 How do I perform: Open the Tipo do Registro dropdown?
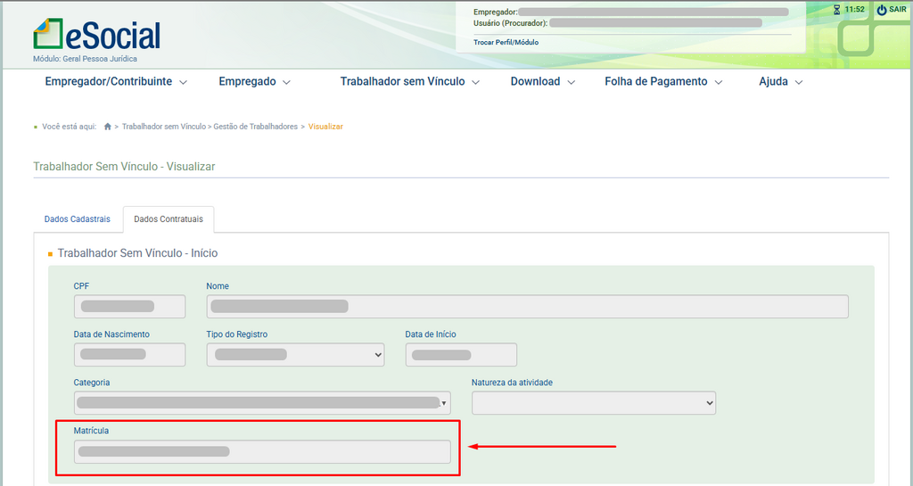click(295, 355)
